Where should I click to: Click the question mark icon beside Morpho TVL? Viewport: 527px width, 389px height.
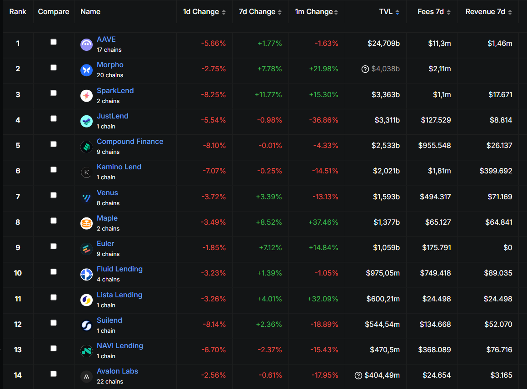coord(365,69)
